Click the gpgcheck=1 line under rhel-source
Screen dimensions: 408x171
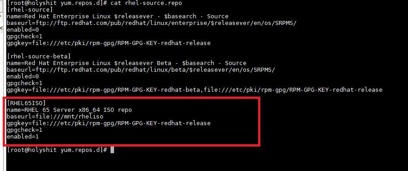coord(25,37)
